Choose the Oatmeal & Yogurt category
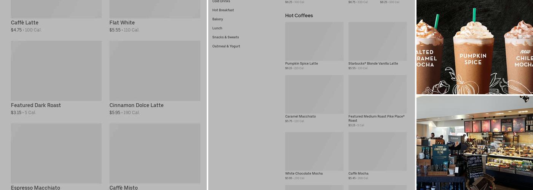Image resolution: width=533 pixels, height=190 pixels. coord(226,46)
